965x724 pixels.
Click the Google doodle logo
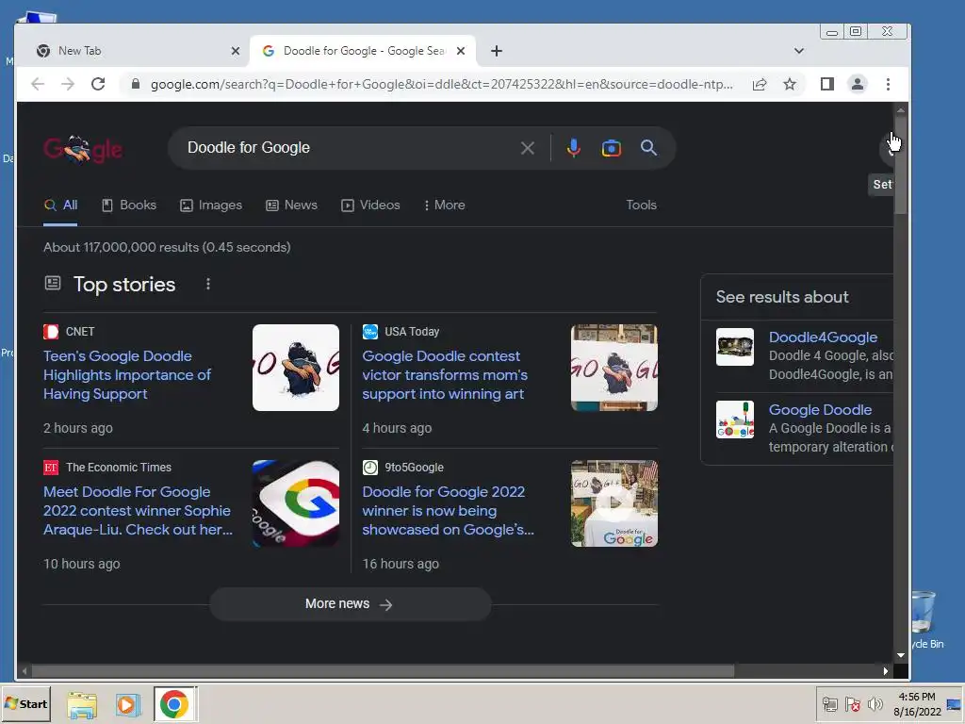tap(83, 148)
